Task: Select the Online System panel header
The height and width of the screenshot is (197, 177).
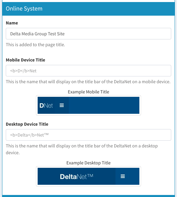Action: [88, 9]
